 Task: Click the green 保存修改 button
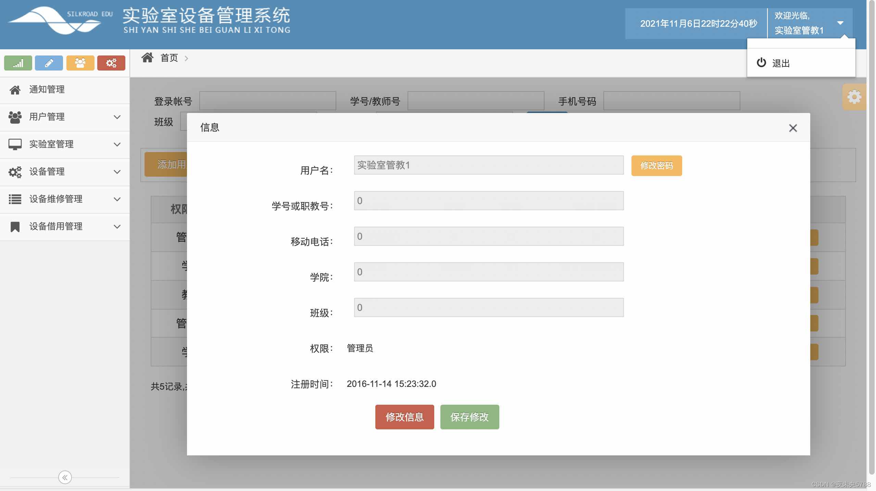click(x=470, y=417)
